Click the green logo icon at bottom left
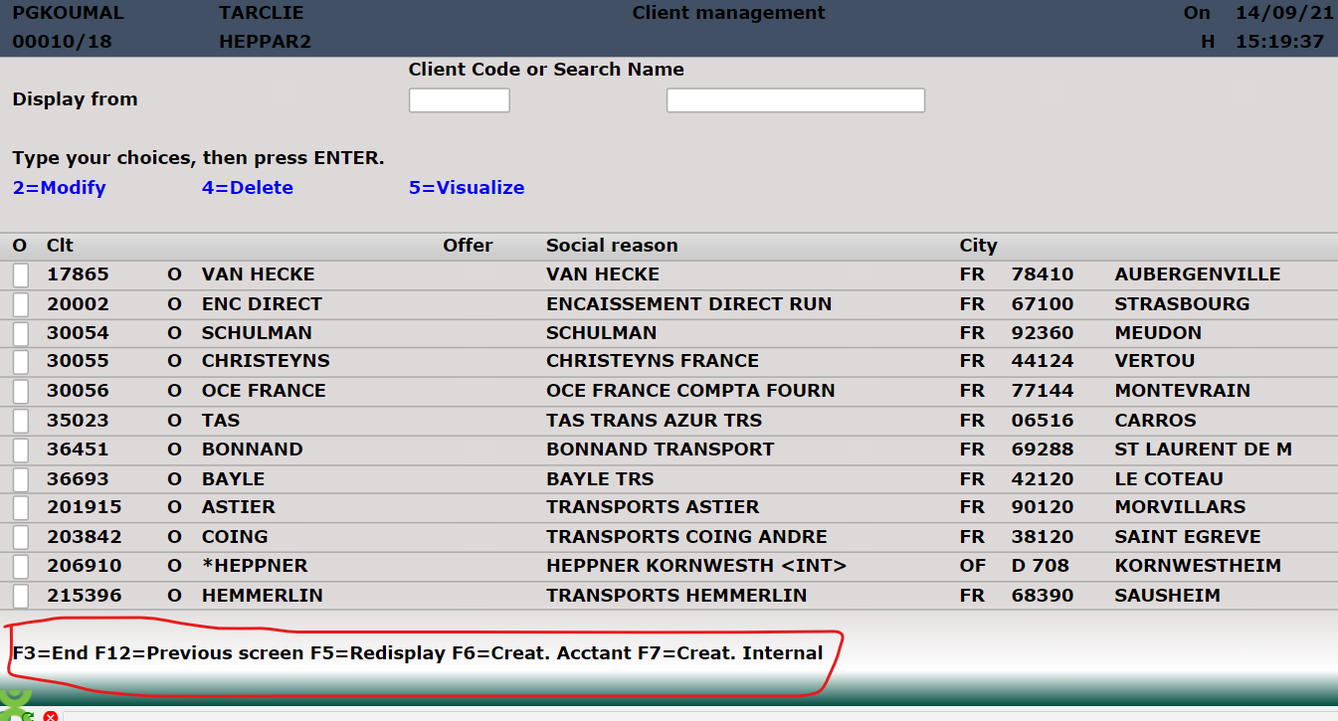This screenshot has height=721, width=1338. [14, 699]
